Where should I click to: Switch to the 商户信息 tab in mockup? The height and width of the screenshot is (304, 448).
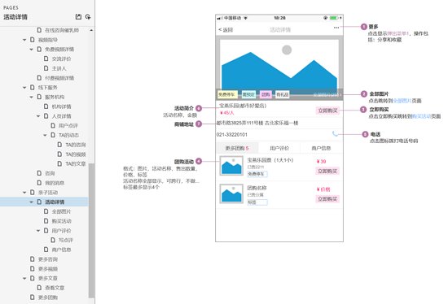coord(322,148)
